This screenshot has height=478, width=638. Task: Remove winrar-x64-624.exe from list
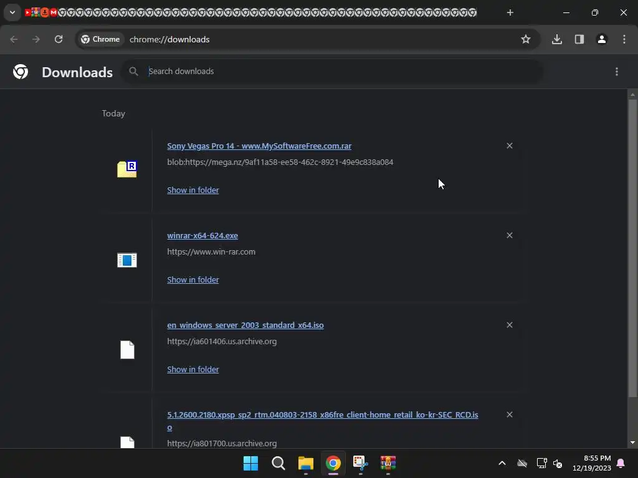point(510,235)
